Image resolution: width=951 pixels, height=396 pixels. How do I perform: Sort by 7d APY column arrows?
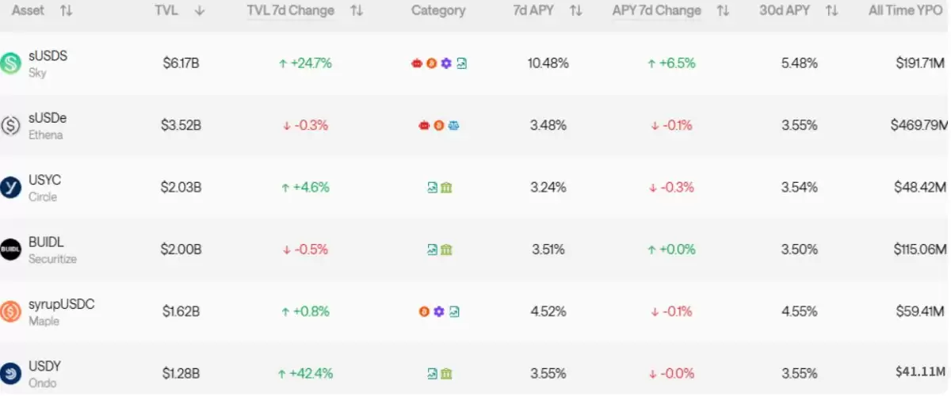576,11
